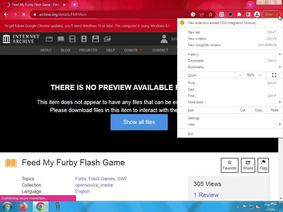Click the Error three-dot menu button
The width and height of the screenshot is (283, 212).
pos(271,14)
